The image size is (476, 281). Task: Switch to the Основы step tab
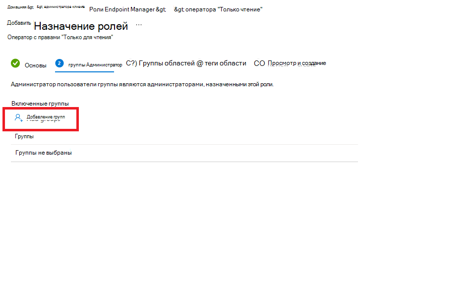(36, 65)
